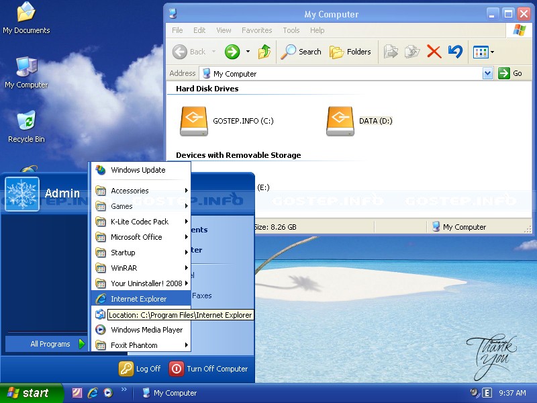Expand the Accessories submenu
The width and height of the screenshot is (537, 403).
(134, 191)
